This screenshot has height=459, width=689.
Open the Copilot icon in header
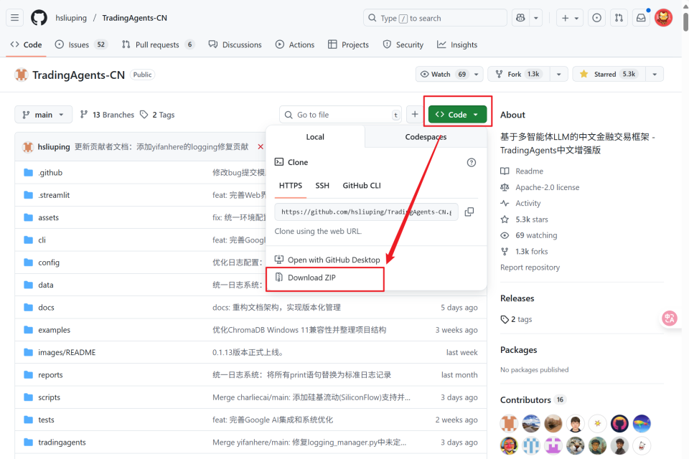click(521, 18)
